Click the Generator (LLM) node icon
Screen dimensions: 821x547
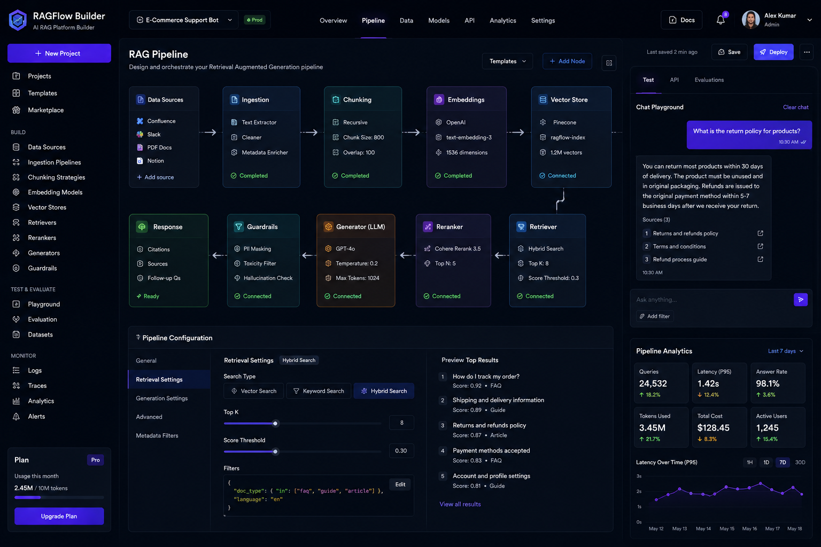coord(328,226)
